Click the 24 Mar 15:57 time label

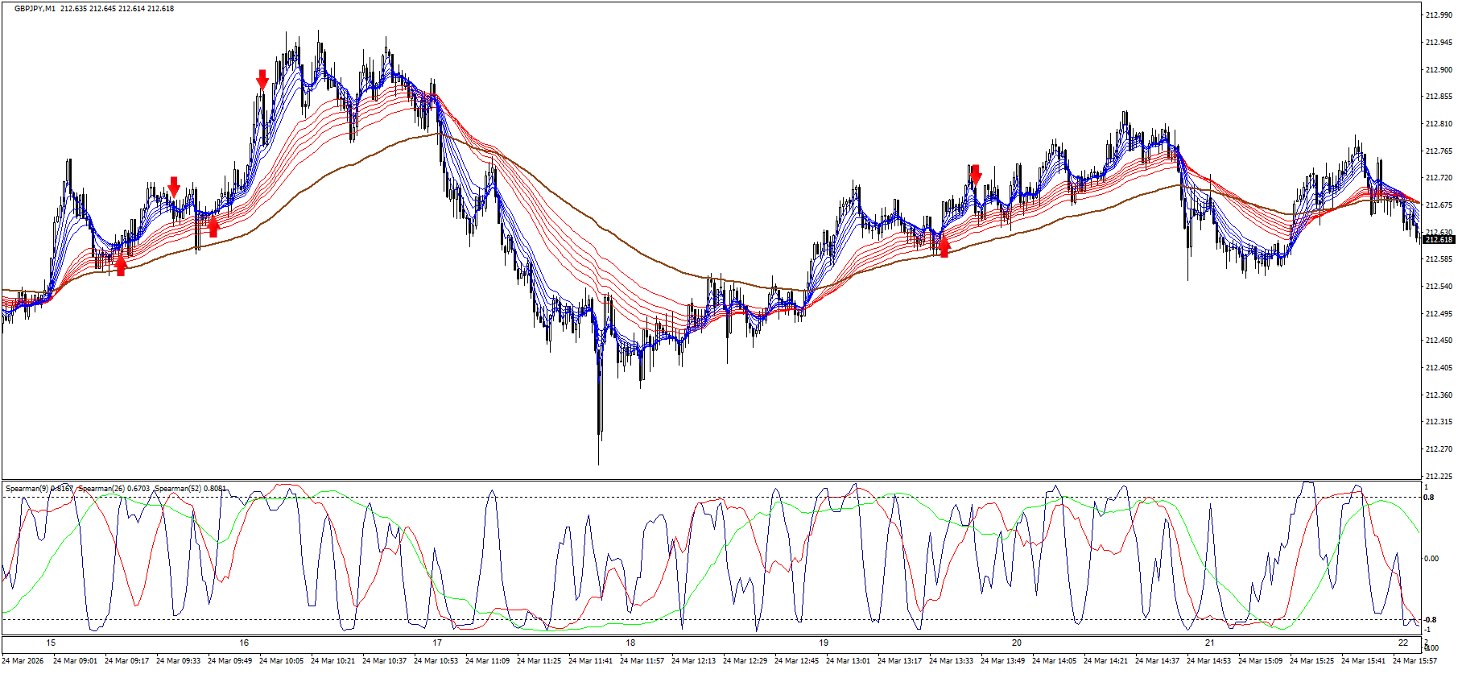1415,661
